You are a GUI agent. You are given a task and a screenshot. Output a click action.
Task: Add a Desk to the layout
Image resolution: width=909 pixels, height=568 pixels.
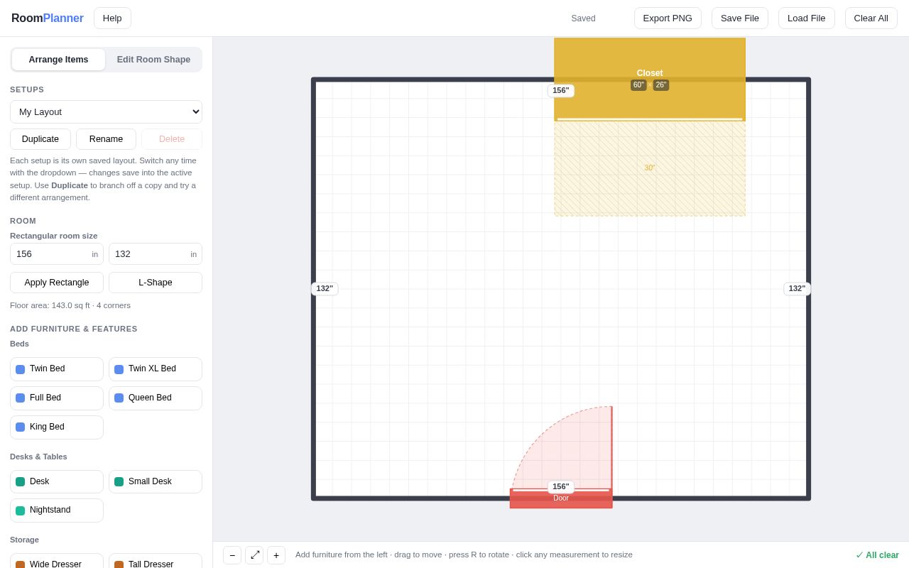[57, 482]
